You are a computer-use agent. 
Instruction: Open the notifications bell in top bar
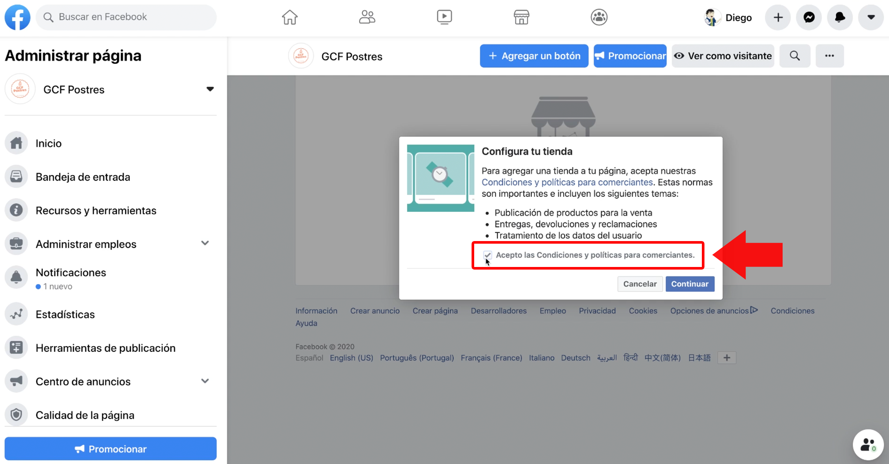click(840, 17)
